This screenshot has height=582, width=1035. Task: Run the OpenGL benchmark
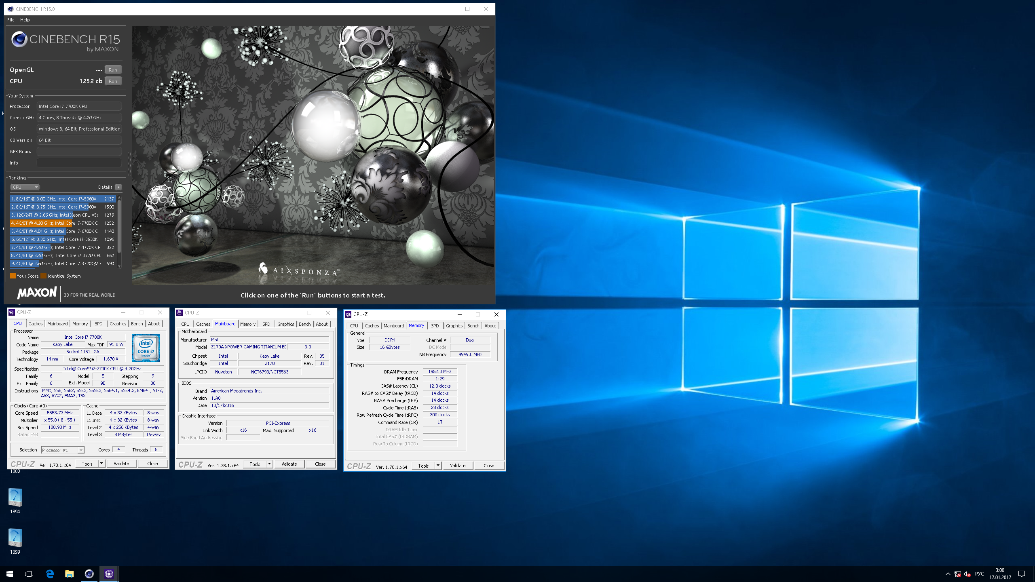coord(113,70)
